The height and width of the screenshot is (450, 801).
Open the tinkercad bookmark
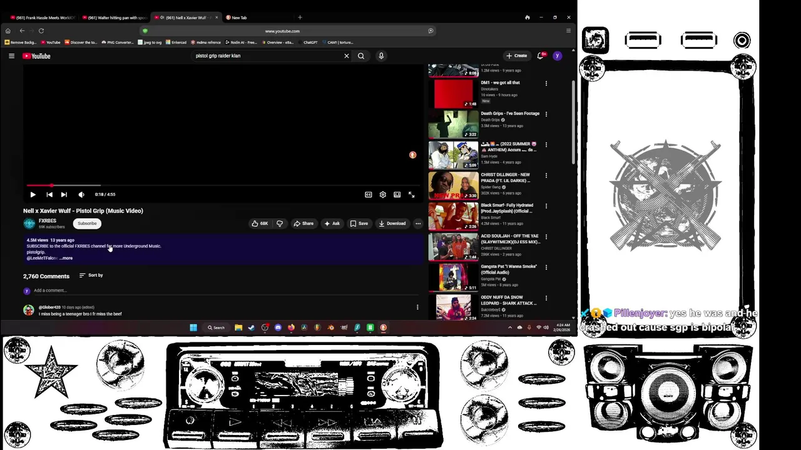point(176,42)
